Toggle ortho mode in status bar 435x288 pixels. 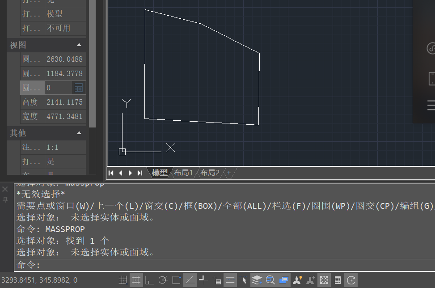tap(149, 280)
